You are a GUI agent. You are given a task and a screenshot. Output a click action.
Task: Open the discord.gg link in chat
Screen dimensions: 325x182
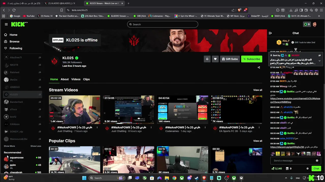(287, 147)
